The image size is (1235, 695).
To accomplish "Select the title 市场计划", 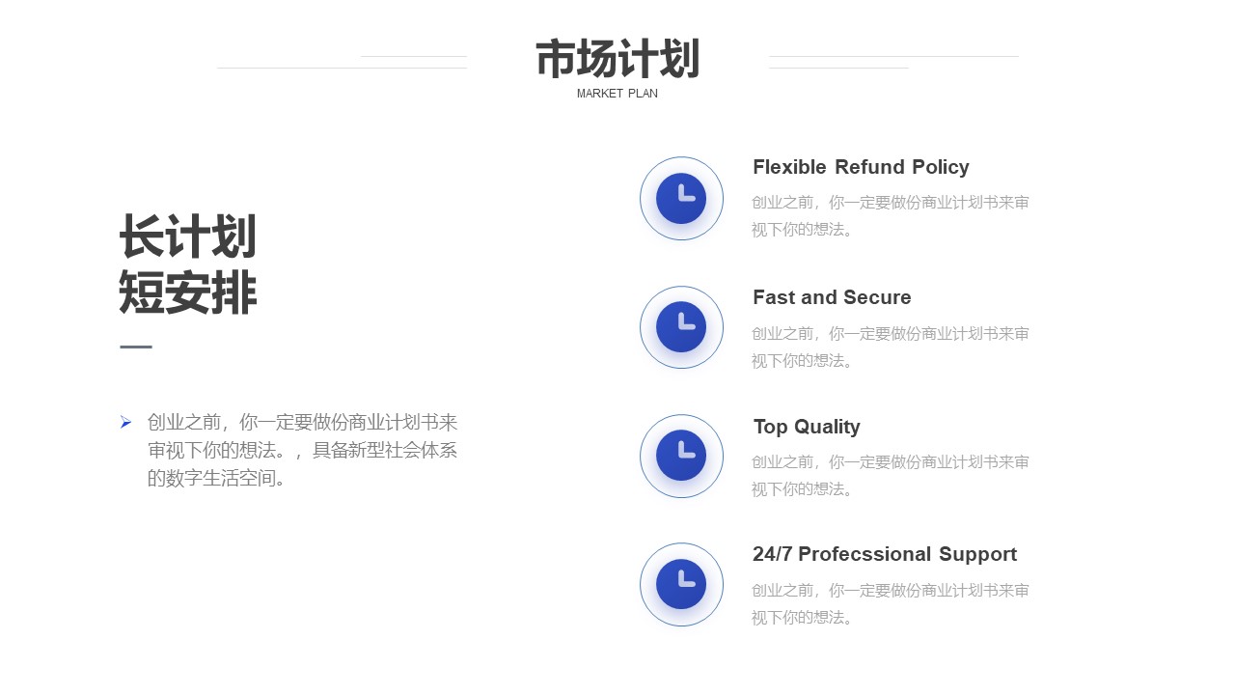I will pos(617,60).
